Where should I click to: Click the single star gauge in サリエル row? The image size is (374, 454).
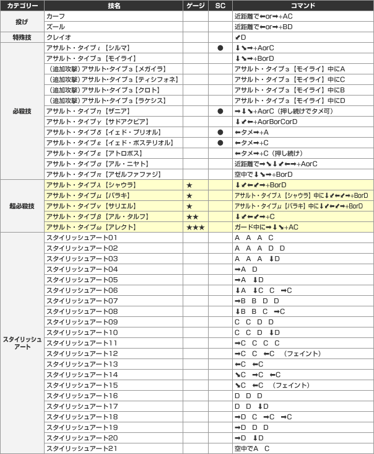[189, 206]
